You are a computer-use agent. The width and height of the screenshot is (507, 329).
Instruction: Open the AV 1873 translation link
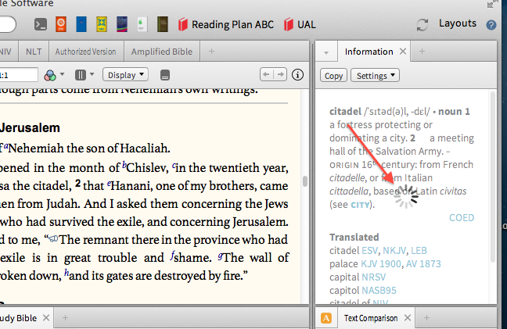coord(423,264)
